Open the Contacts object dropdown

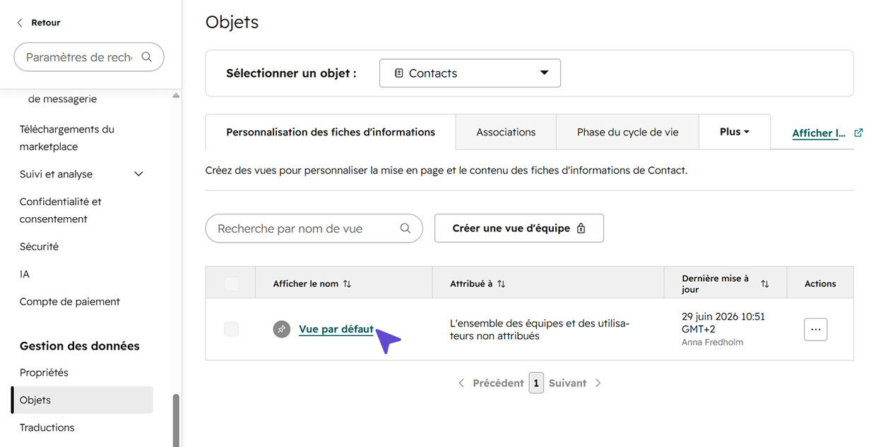pyautogui.click(x=470, y=73)
